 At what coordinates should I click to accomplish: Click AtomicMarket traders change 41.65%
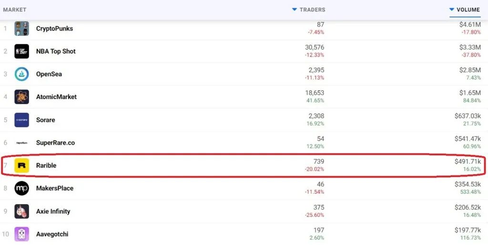315,100
